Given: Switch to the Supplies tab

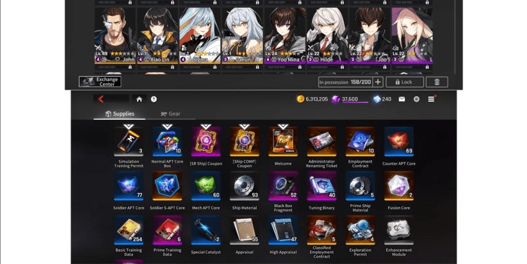Looking at the screenshot, I should [x=120, y=114].
